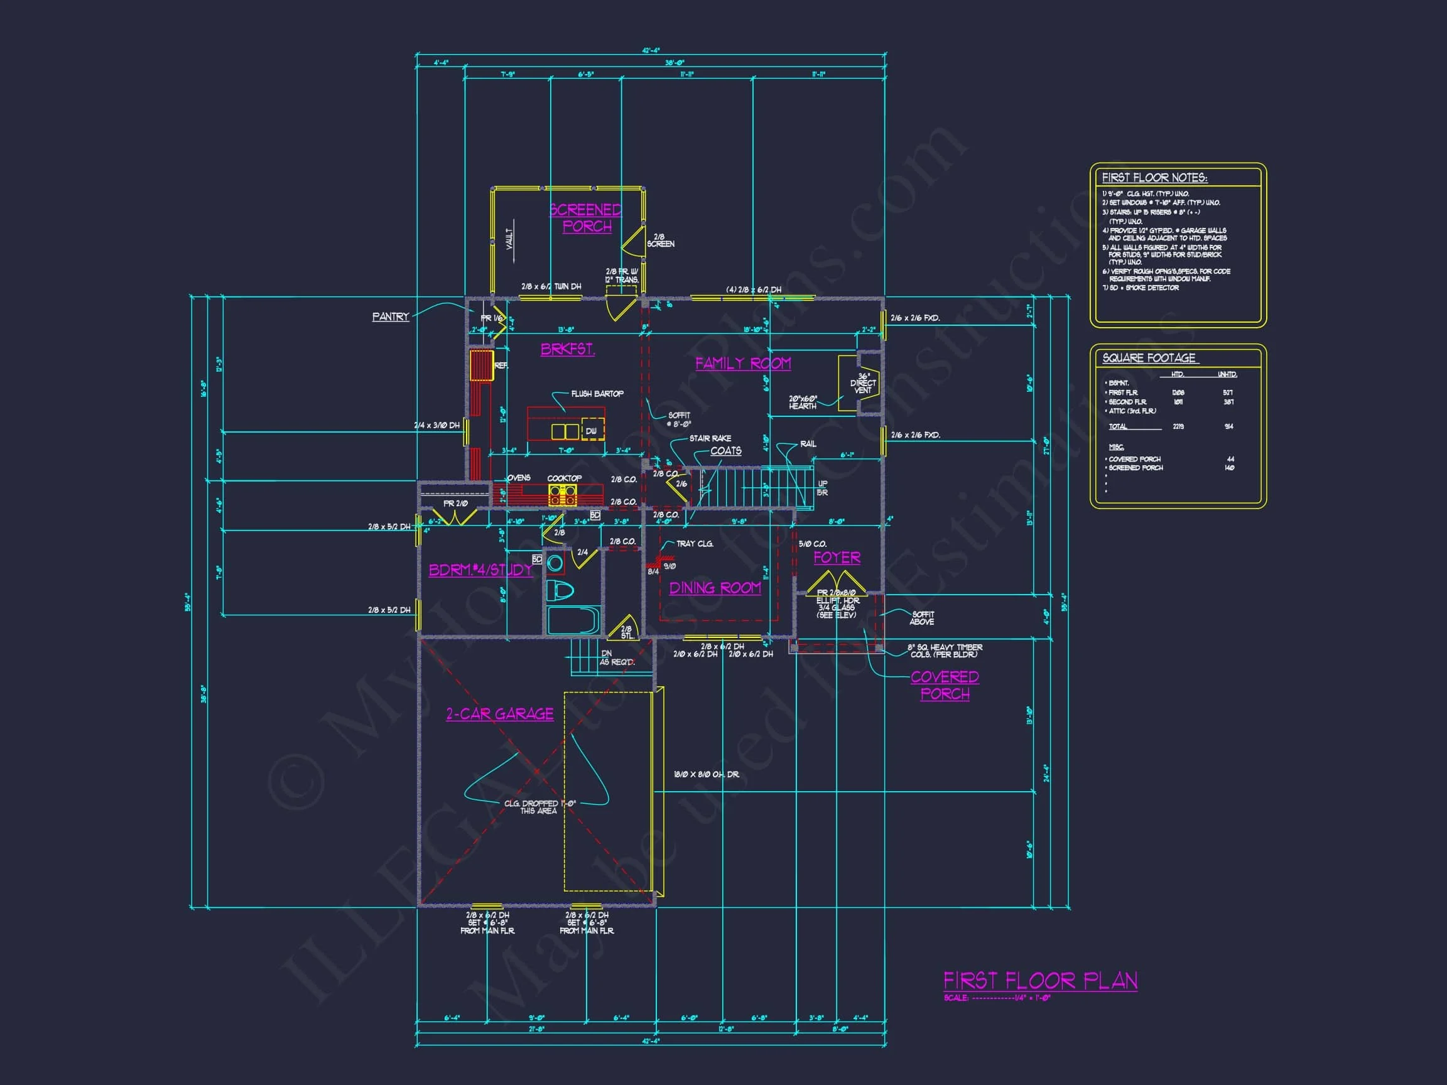Viewport: 1447px width, 1085px height.
Task: Click the 18/0 x 8/0 OH. DR. annotation
Action: point(707,774)
